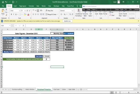
Task: Open the General number format dropdown
Action: [x=72, y=11]
